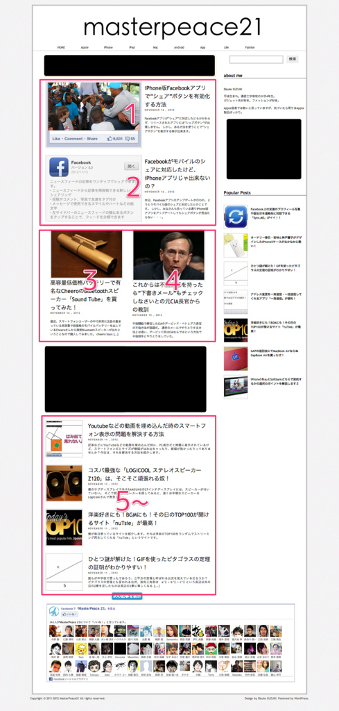
Task: Select the HOME navigation item
Action: [61, 47]
